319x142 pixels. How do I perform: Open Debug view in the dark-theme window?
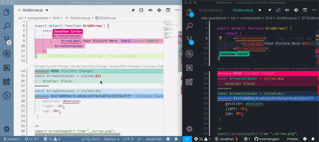click(x=189, y=54)
